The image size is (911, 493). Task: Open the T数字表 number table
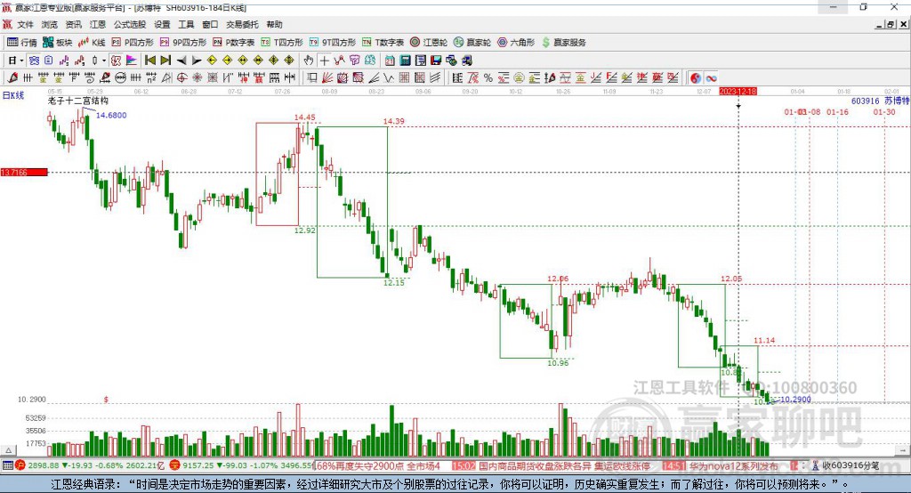pyautogui.click(x=383, y=43)
